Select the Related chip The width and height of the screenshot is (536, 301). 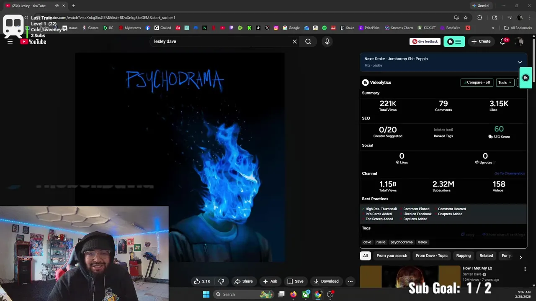pyautogui.click(x=486, y=256)
